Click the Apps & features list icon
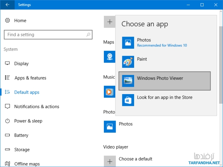223x167 pixels. tap(7, 78)
